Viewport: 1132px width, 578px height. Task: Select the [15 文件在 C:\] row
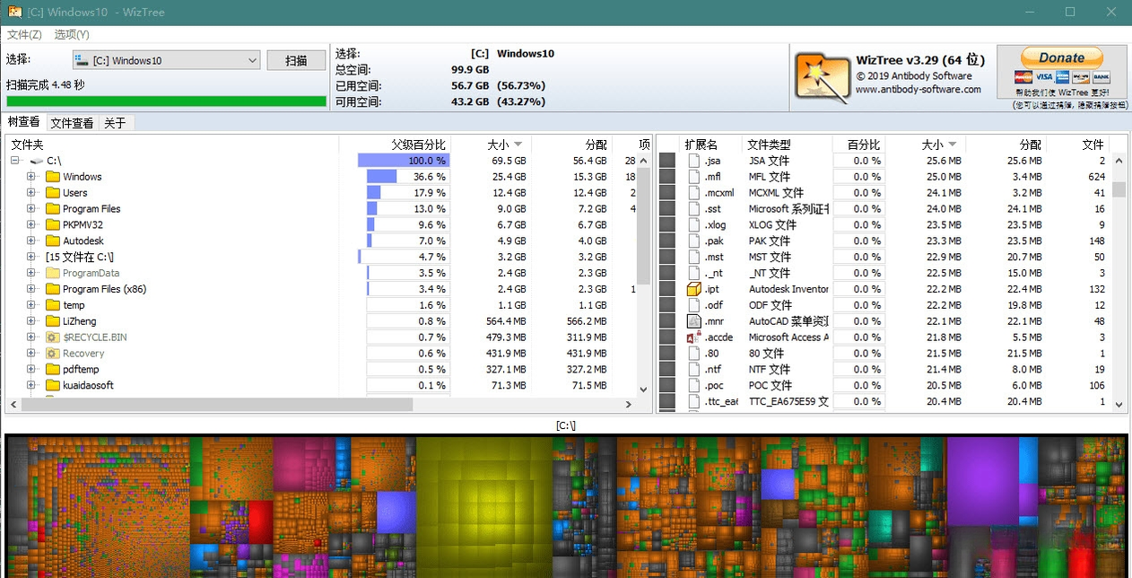79,257
